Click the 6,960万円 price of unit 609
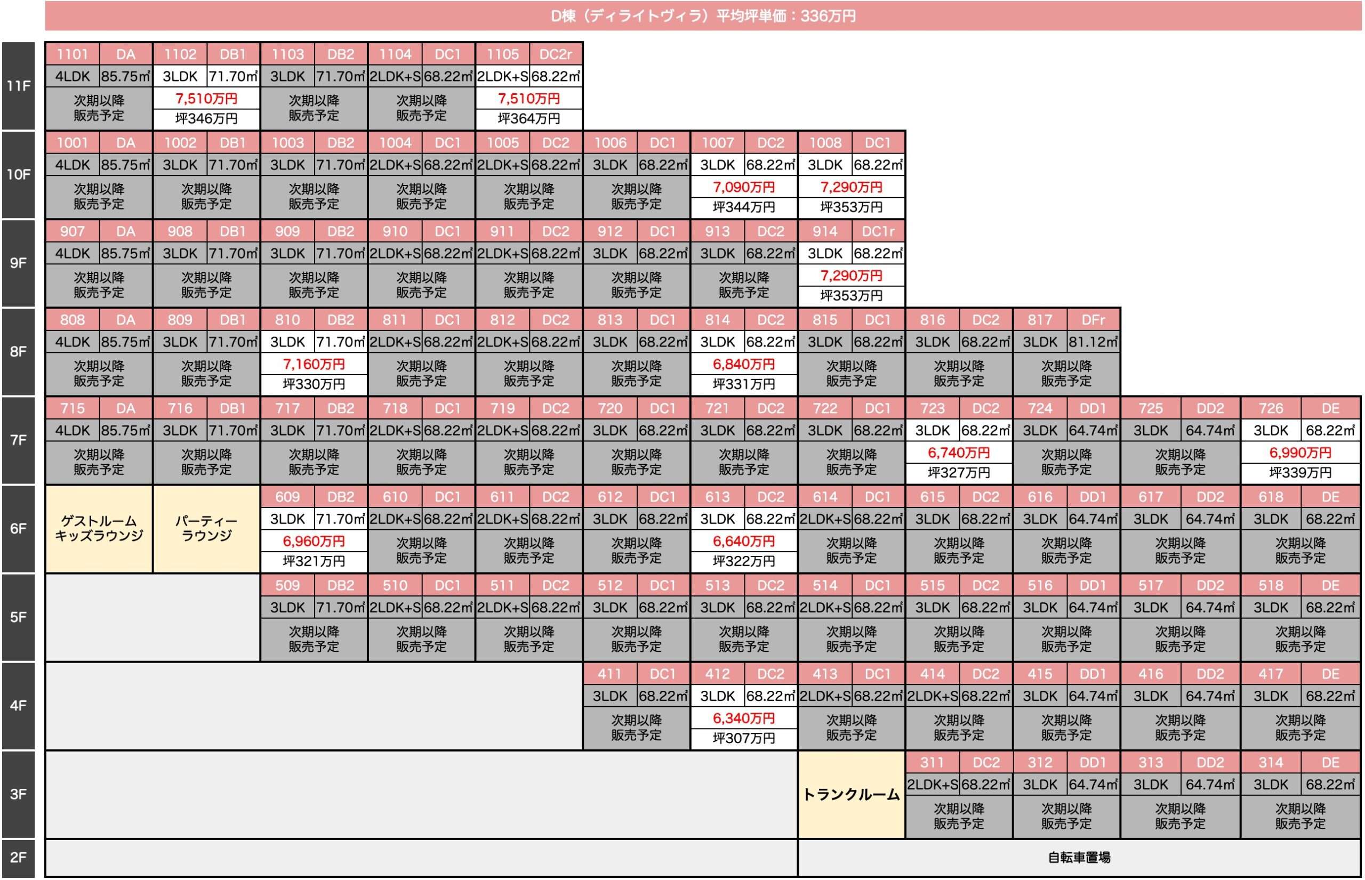Image resolution: width=1365 pixels, height=880 pixels. click(x=314, y=542)
